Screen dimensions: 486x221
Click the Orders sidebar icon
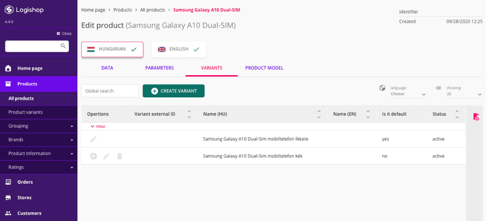point(8,182)
